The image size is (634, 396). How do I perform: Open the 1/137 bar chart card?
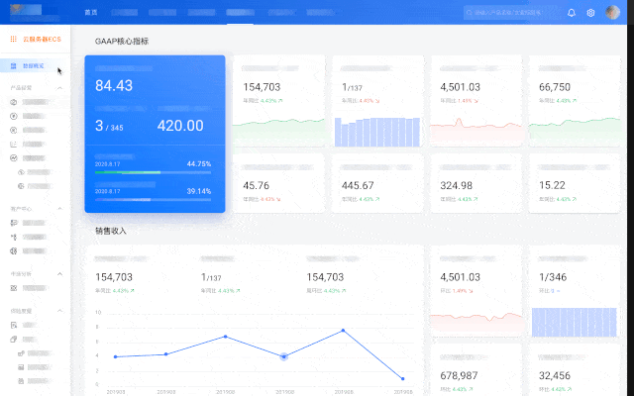pyautogui.click(x=377, y=101)
